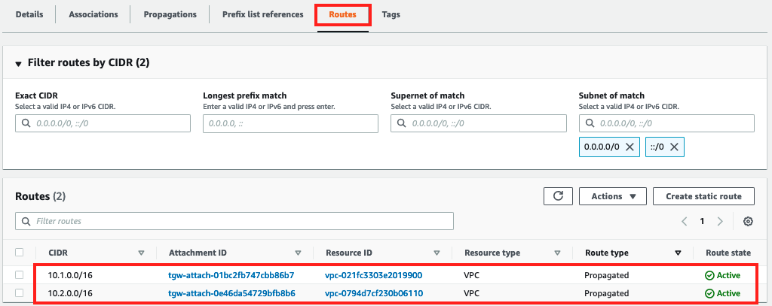Collapse the Filter routes by CIDR section
This screenshot has height=306, width=772.
(19, 63)
